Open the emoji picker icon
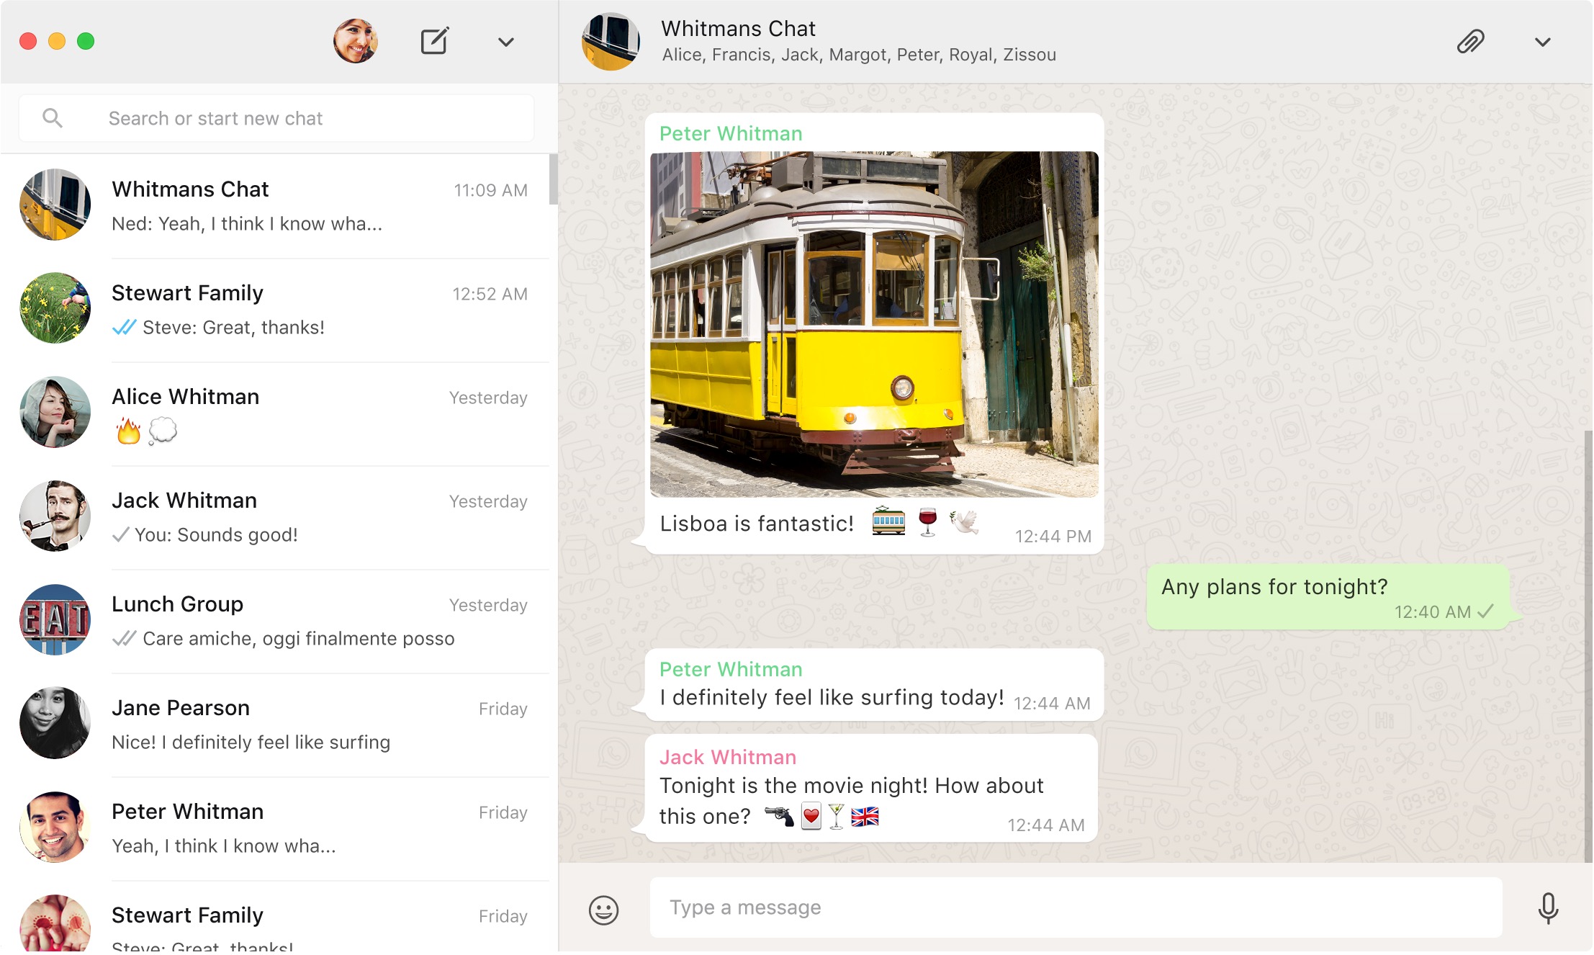Viewport: 1594px width, 955px height. [603, 910]
